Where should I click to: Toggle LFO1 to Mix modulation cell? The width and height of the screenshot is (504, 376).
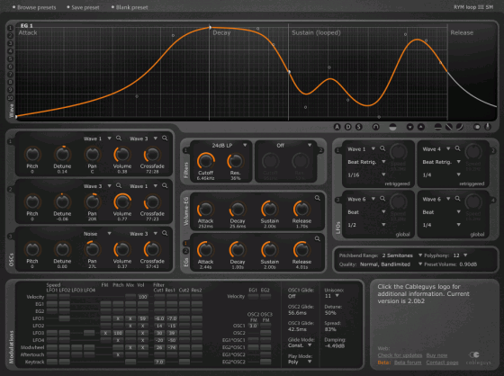point(130,318)
